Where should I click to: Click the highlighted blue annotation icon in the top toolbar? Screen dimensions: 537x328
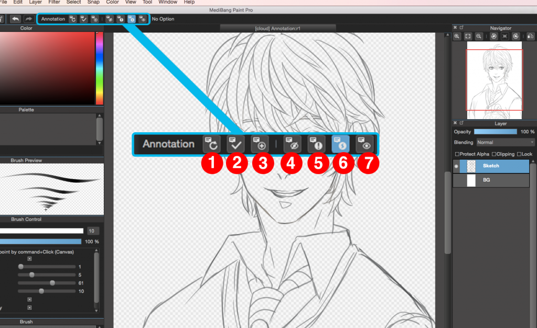131,19
